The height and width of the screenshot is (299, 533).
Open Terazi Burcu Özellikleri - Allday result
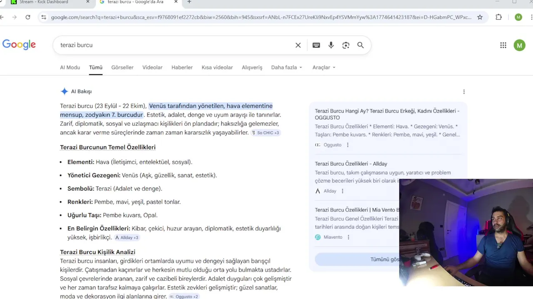[351, 164]
